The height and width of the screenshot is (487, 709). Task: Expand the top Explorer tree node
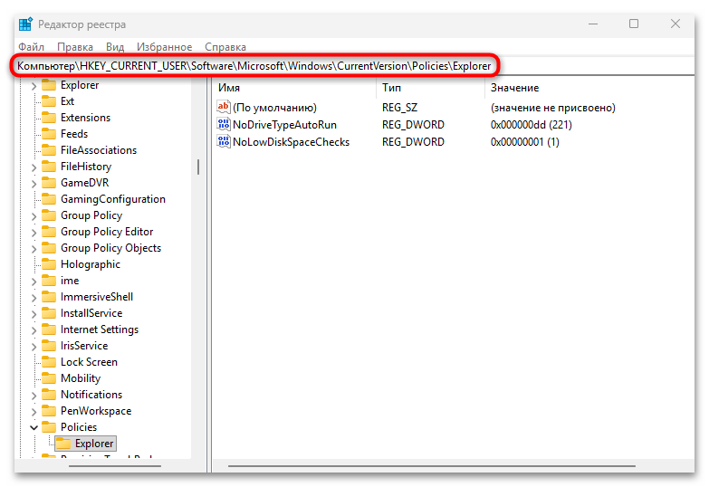point(34,85)
